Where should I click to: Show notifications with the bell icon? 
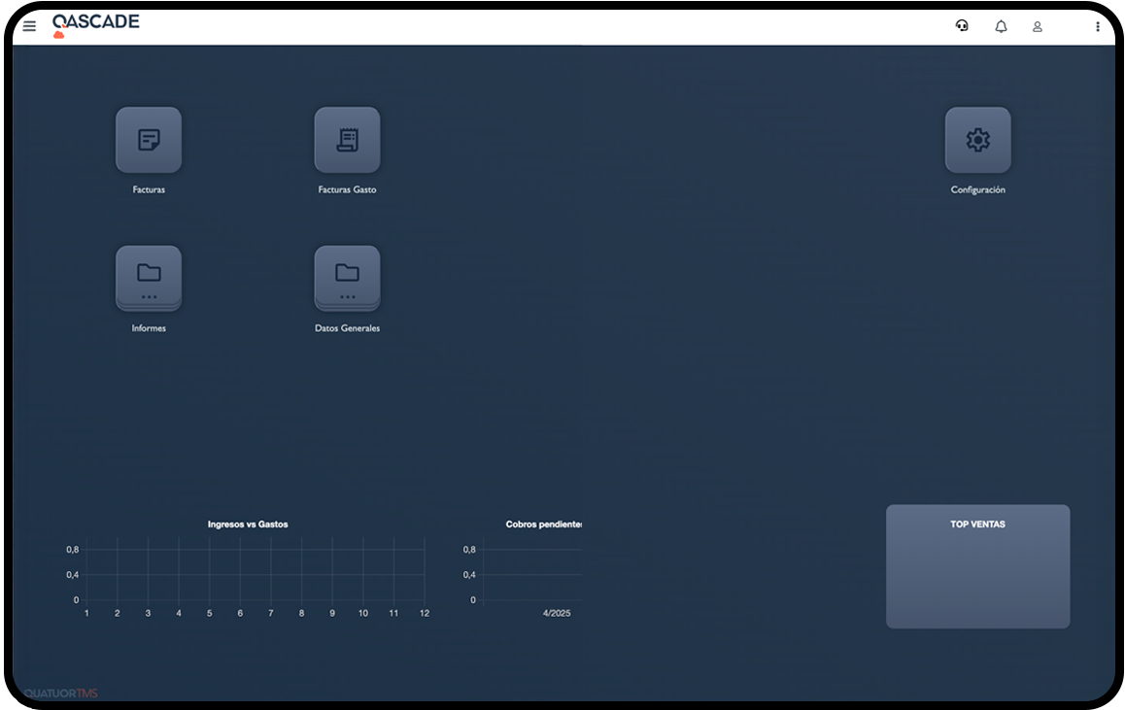point(1001,26)
